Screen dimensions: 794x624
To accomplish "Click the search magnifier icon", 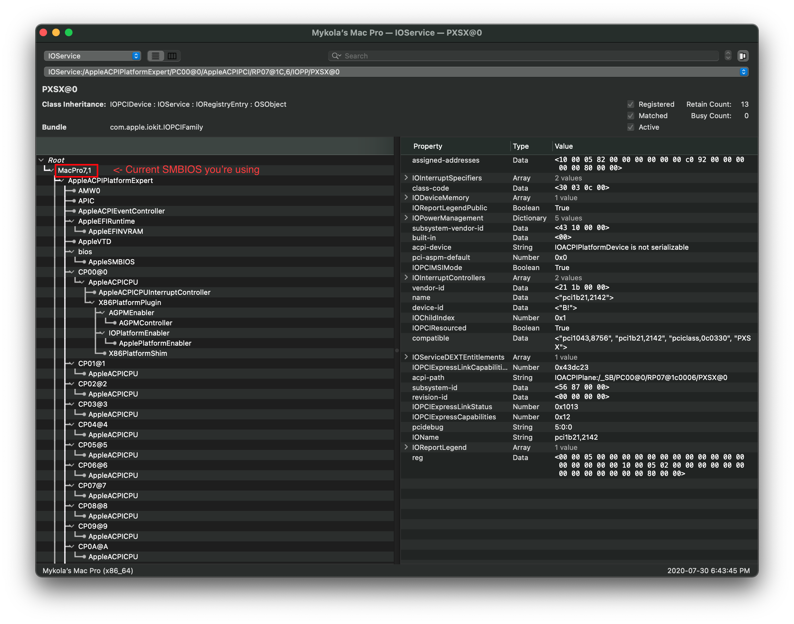I will pyautogui.click(x=335, y=56).
